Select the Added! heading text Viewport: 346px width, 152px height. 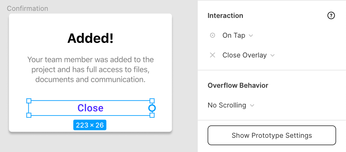[x=90, y=38]
